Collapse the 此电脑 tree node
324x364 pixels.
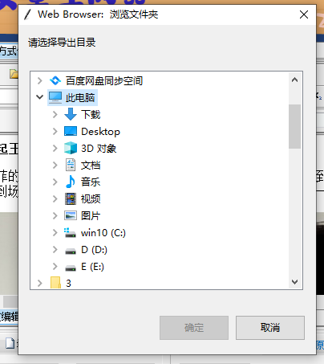point(39,97)
